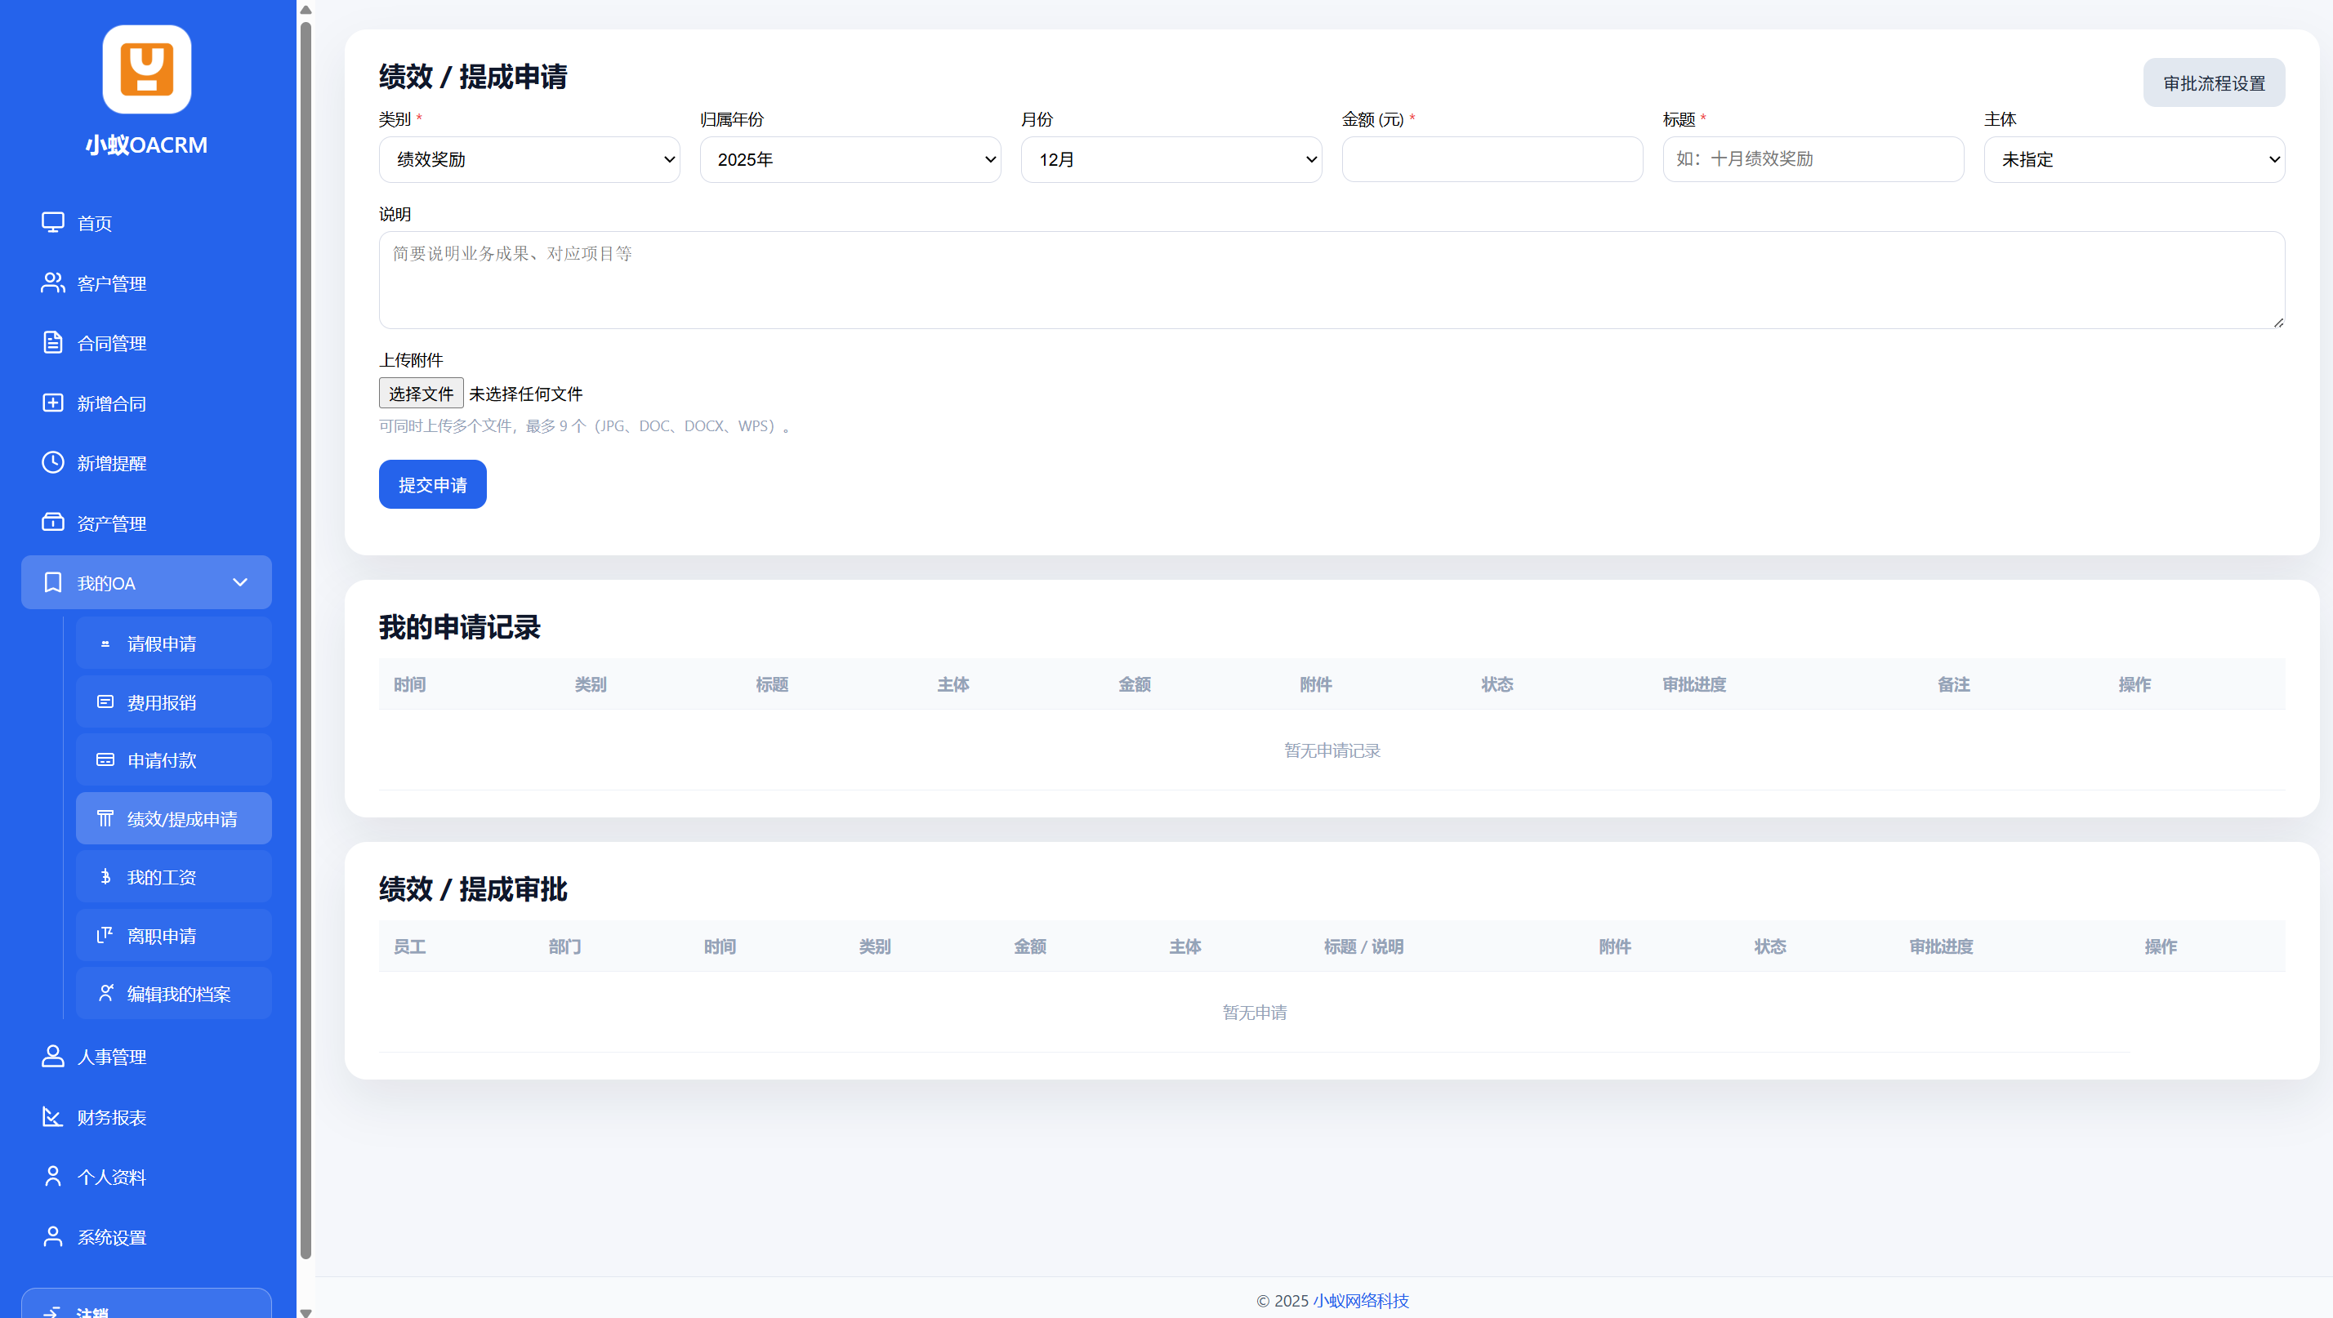
Task: Click the new reminder clock icon
Action: click(x=52, y=462)
